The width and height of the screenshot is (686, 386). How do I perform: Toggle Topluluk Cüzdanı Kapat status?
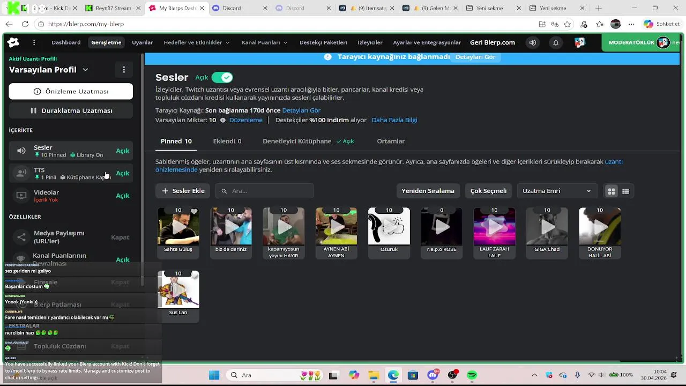click(x=120, y=346)
